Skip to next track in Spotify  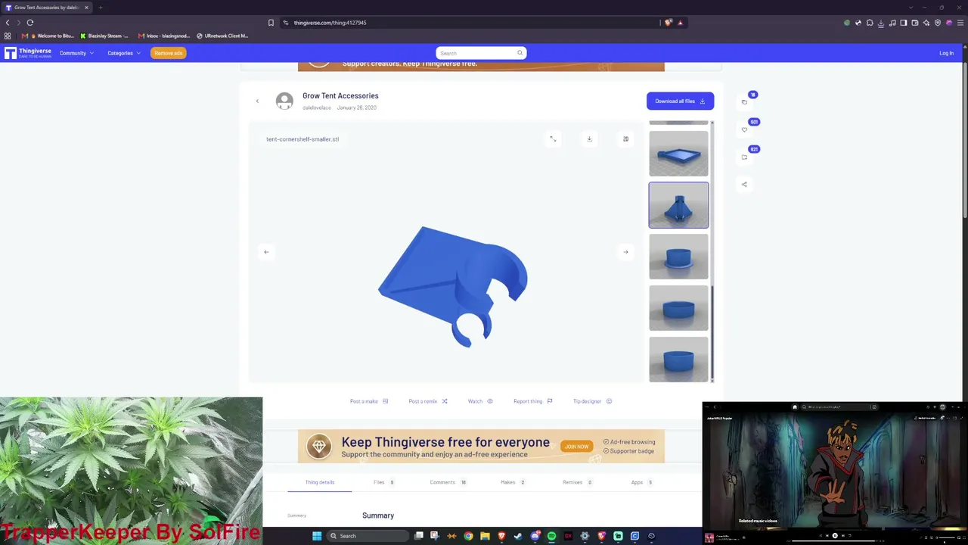point(844,536)
